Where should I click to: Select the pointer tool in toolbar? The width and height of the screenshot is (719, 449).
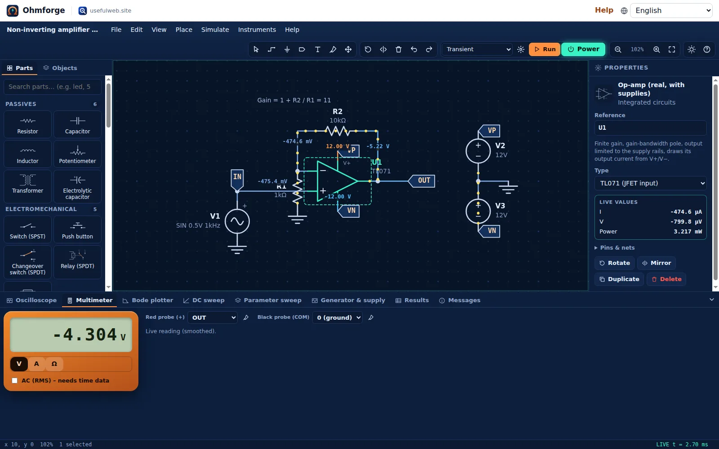pyautogui.click(x=256, y=49)
